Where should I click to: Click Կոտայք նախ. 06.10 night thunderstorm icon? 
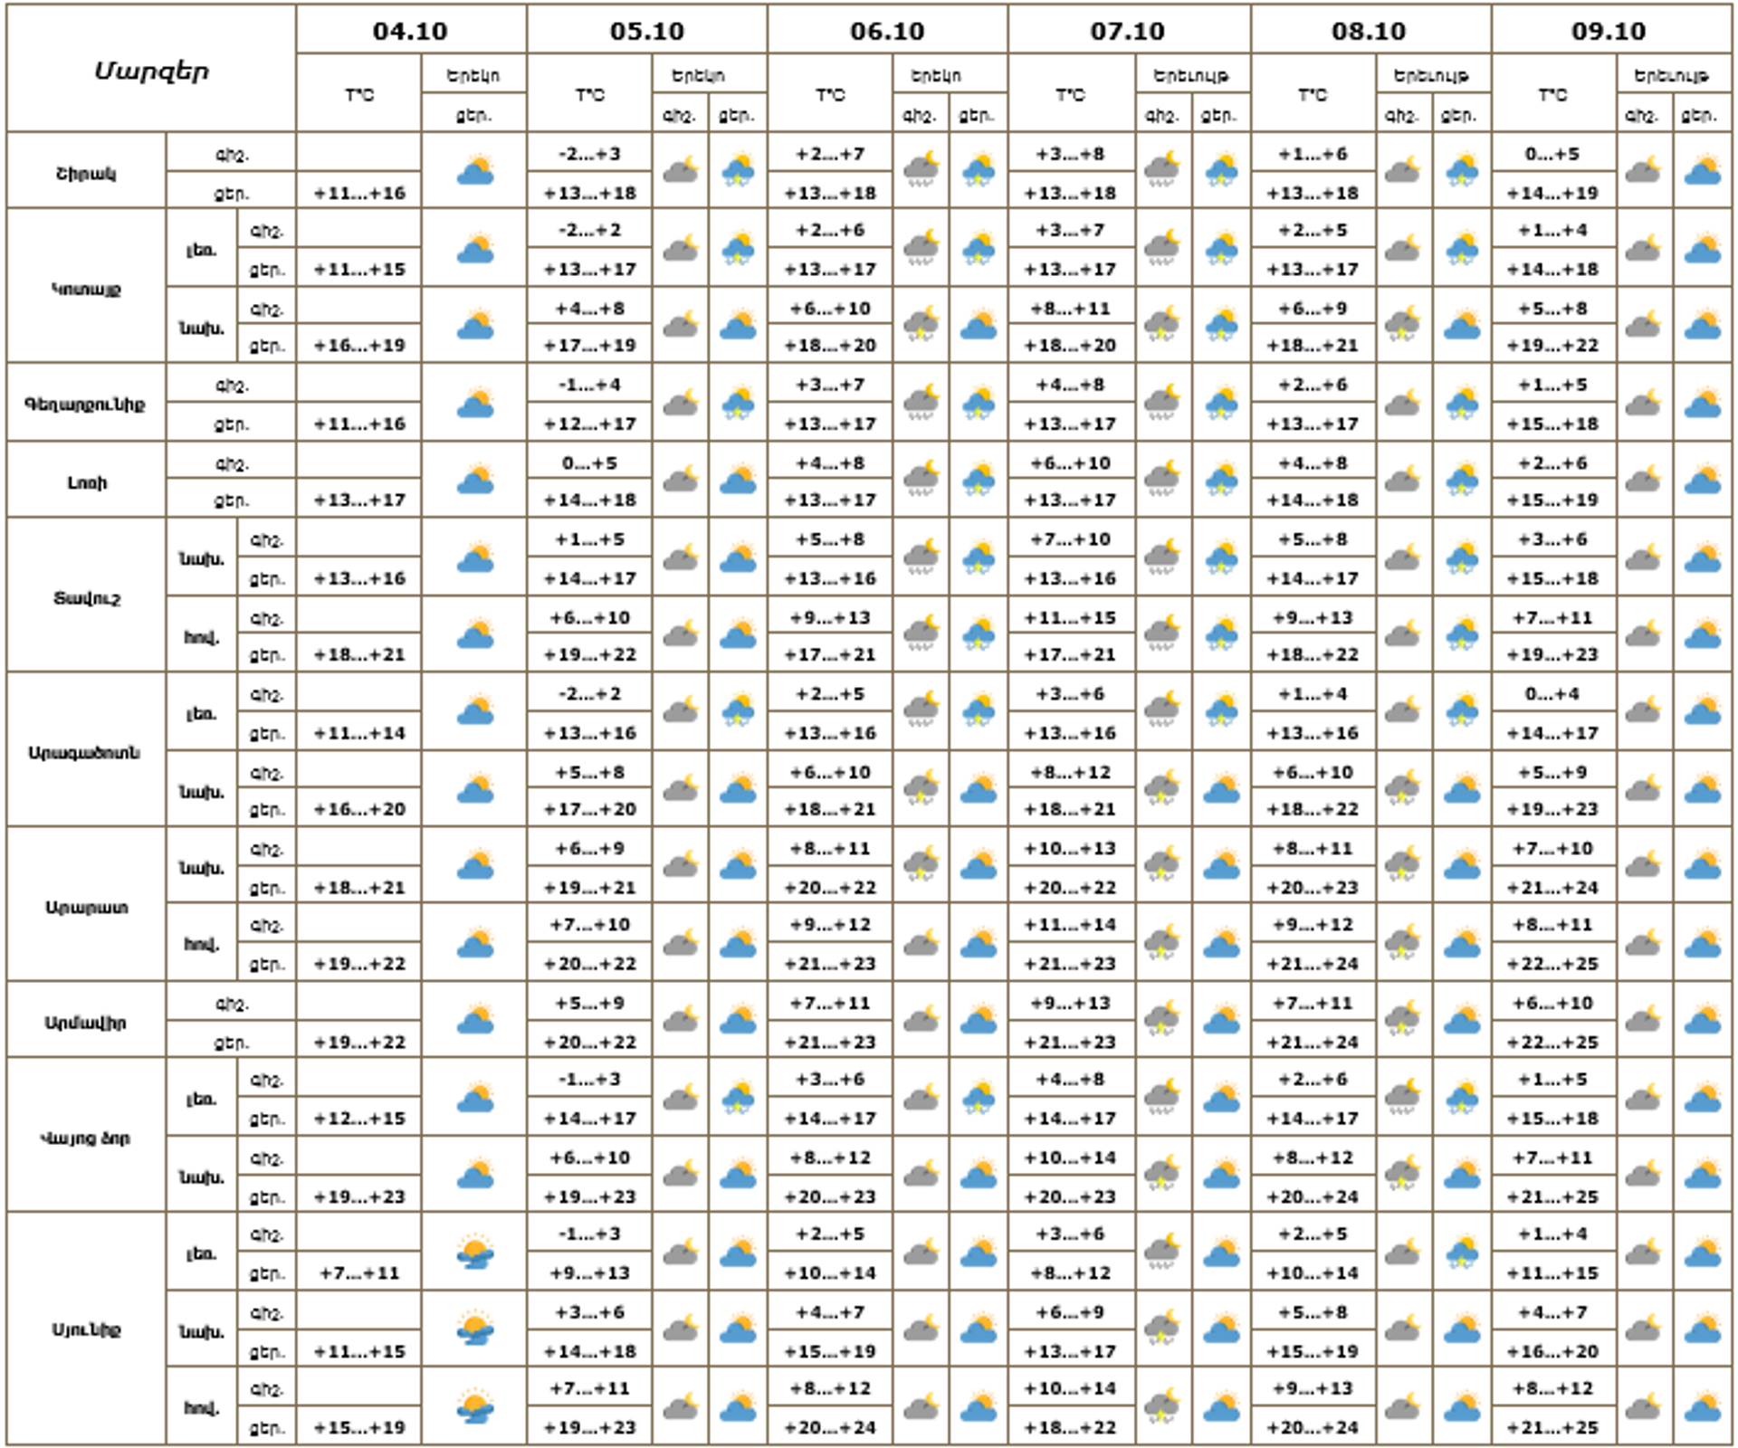(x=922, y=325)
